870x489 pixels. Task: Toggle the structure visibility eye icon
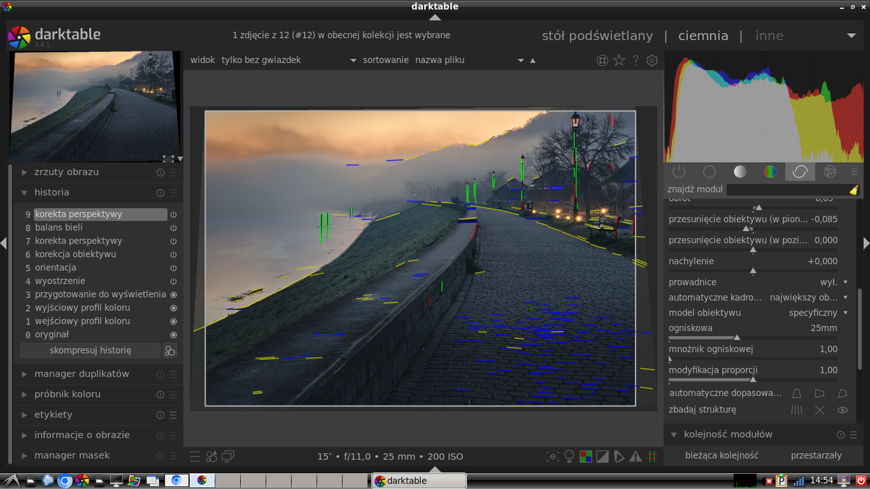coord(843,410)
